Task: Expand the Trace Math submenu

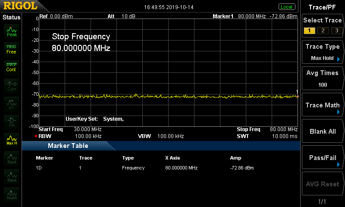Action: [x=323, y=105]
